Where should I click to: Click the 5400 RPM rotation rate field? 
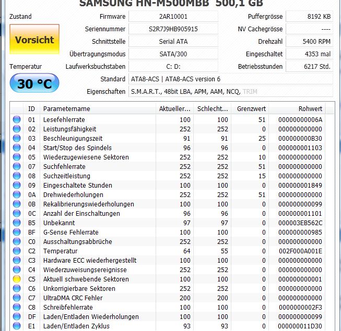(x=309, y=42)
